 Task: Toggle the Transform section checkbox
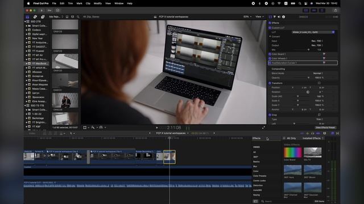tap(270, 83)
